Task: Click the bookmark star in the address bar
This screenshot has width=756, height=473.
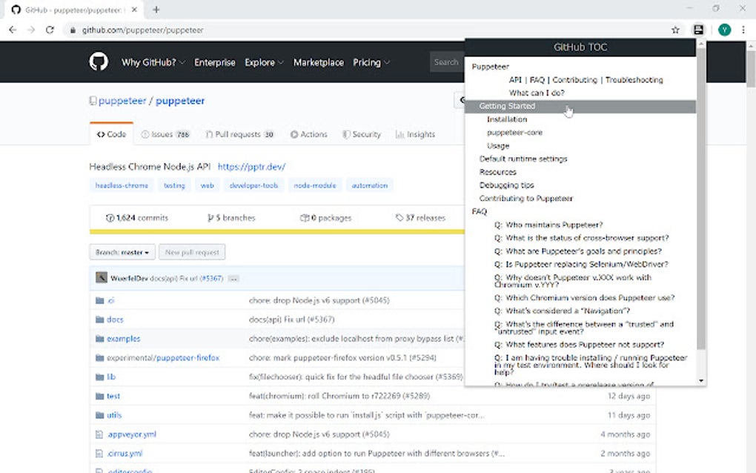Action: pos(675,30)
